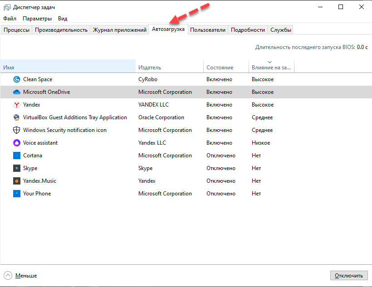The width and height of the screenshot is (372, 287).
Task: Select the Your Phone row name
Action: [37, 194]
